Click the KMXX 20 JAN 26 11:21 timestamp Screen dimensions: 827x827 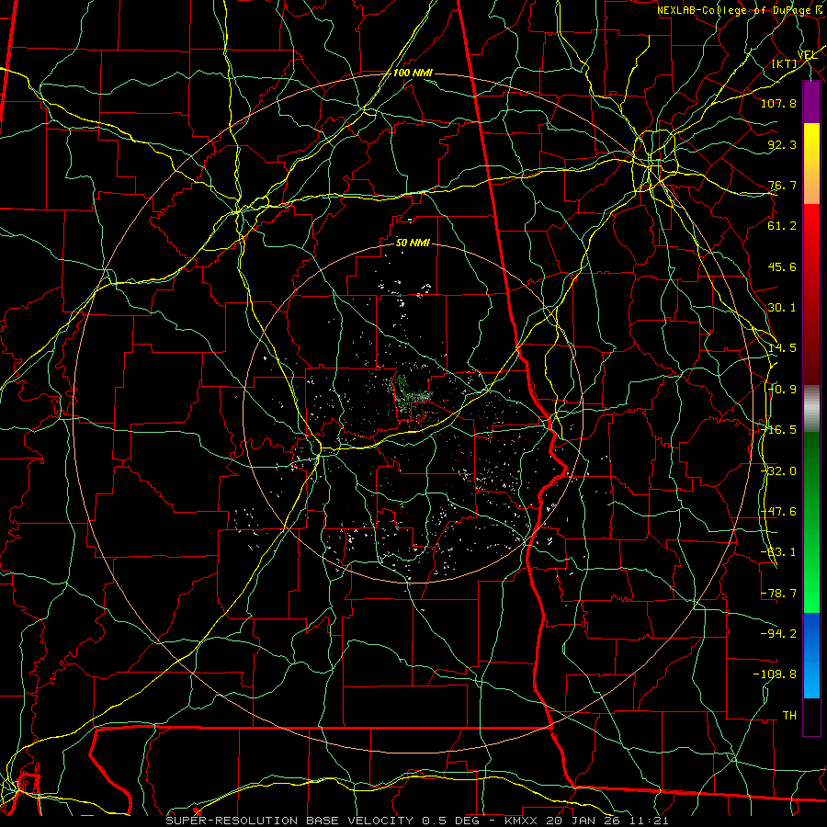pyautogui.click(x=586, y=821)
